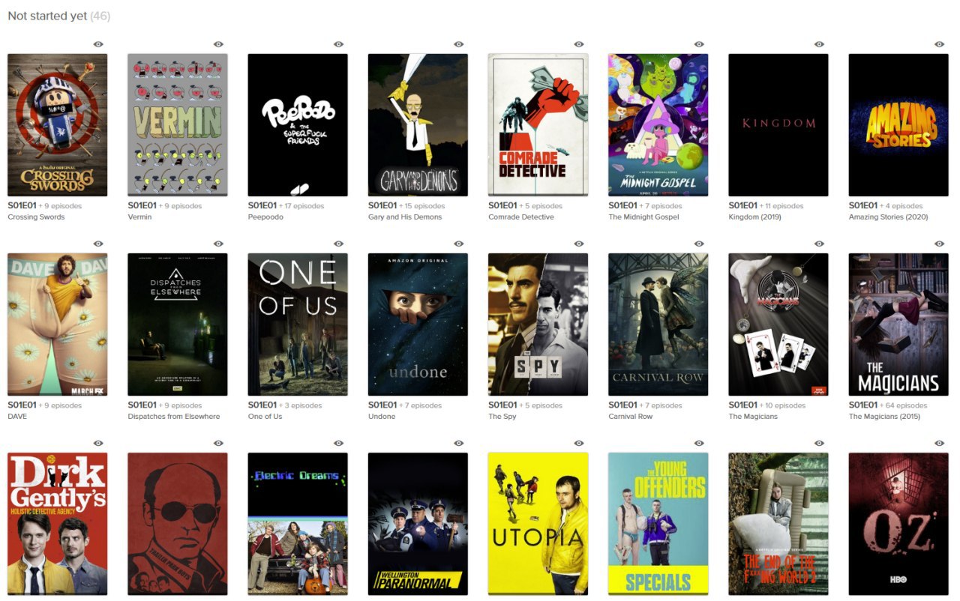This screenshot has width=960, height=601.
Task: Toggle the eye icon above Gary and His Demons
Action: pos(458,44)
